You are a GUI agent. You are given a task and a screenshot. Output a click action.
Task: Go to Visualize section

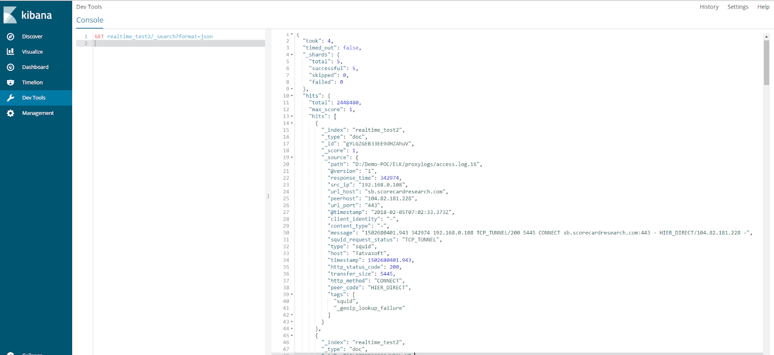[x=32, y=52]
